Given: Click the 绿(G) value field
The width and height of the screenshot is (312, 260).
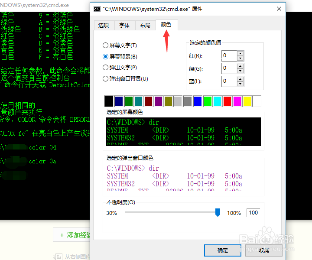Looking at the screenshot, I should (x=229, y=68).
